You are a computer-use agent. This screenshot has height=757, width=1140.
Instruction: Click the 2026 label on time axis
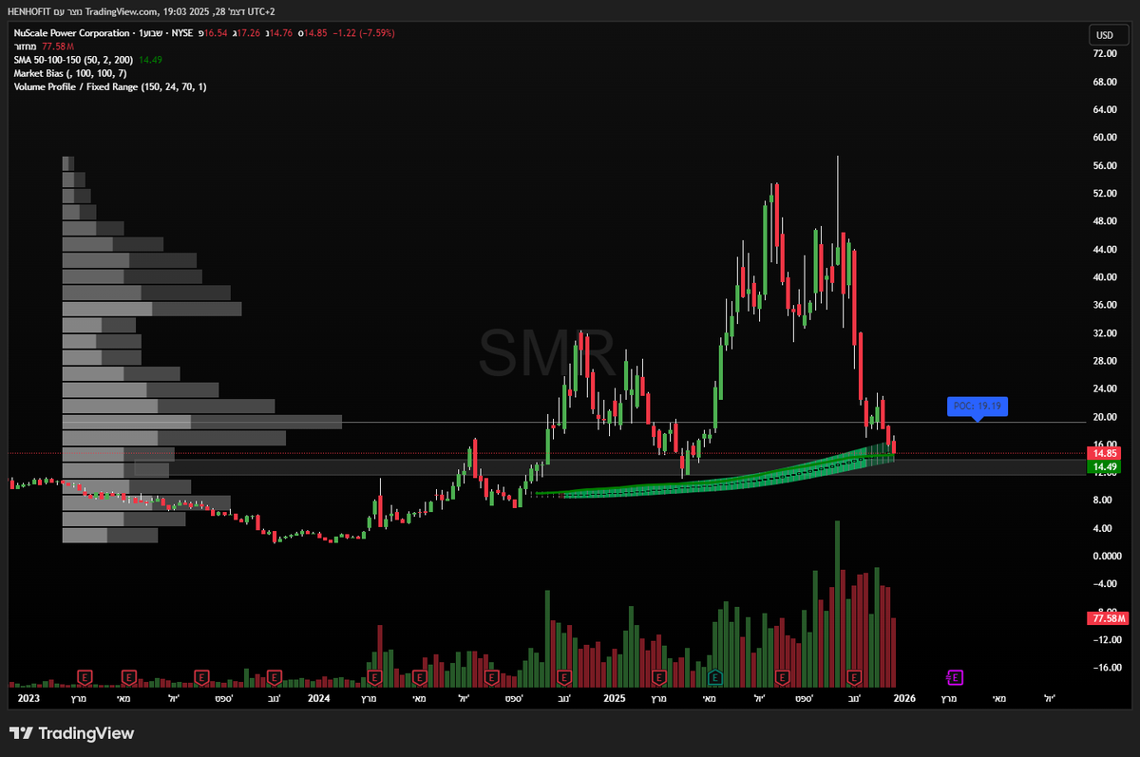coord(904,698)
